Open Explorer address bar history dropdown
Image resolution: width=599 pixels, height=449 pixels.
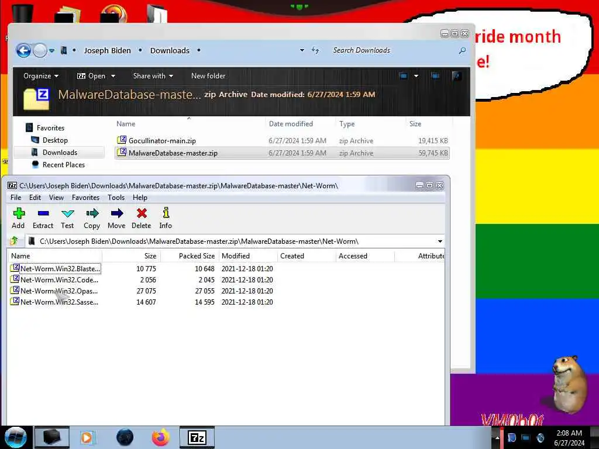coord(302,50)
